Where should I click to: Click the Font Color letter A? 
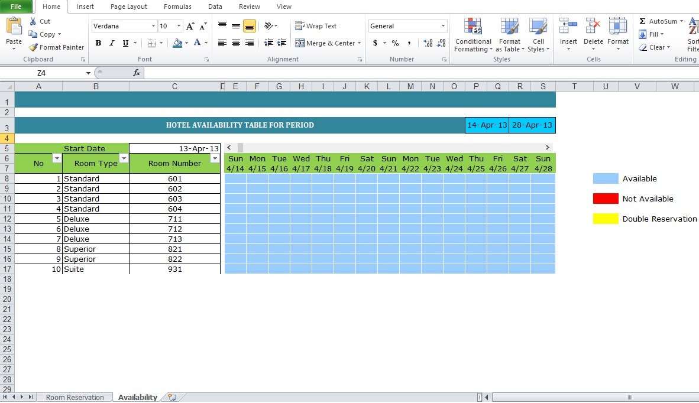pos(197,43)
